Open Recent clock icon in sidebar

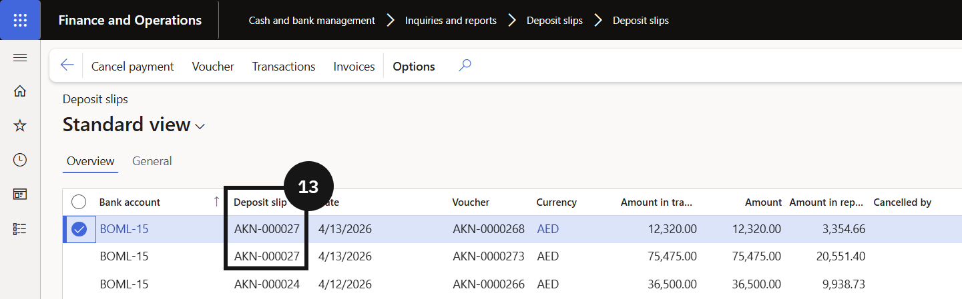click(x=20, y=160)
